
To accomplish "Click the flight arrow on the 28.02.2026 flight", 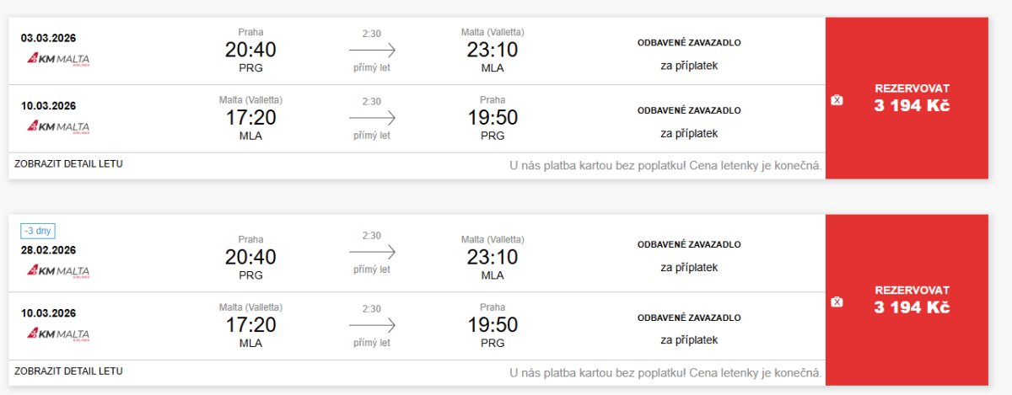I will [x=372, y=252].
